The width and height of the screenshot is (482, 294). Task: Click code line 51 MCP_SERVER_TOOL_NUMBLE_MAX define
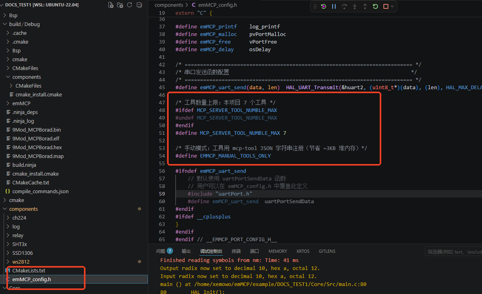231,133
